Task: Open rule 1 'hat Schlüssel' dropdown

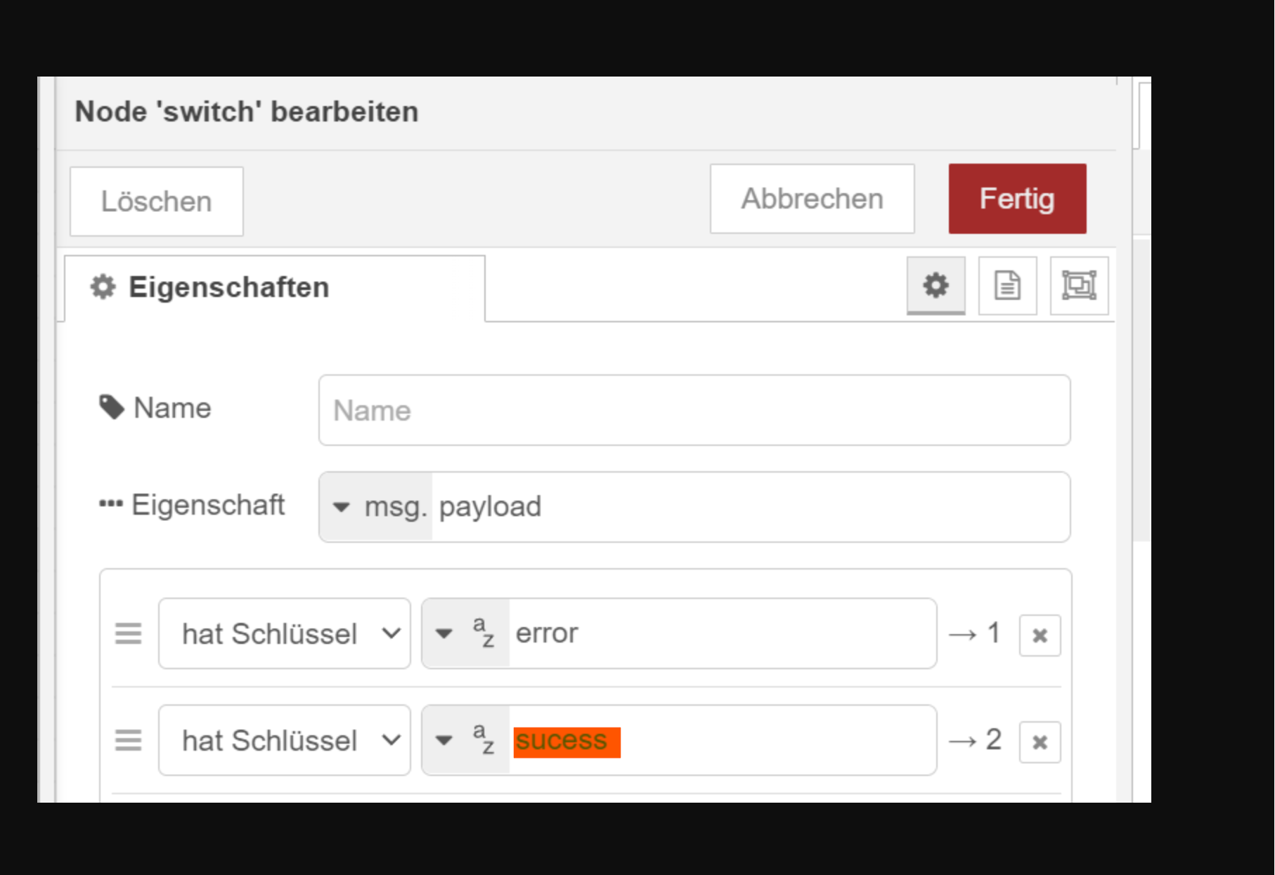Action: click(285, 633)
